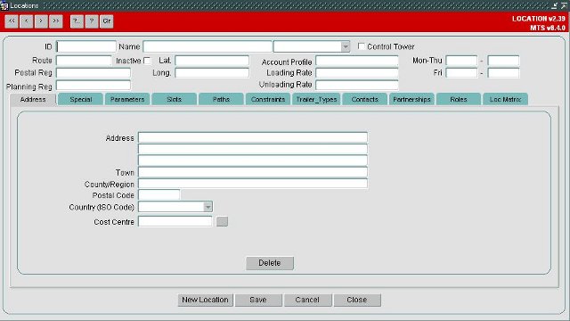Click the Close button at bottom

(357, 300)
